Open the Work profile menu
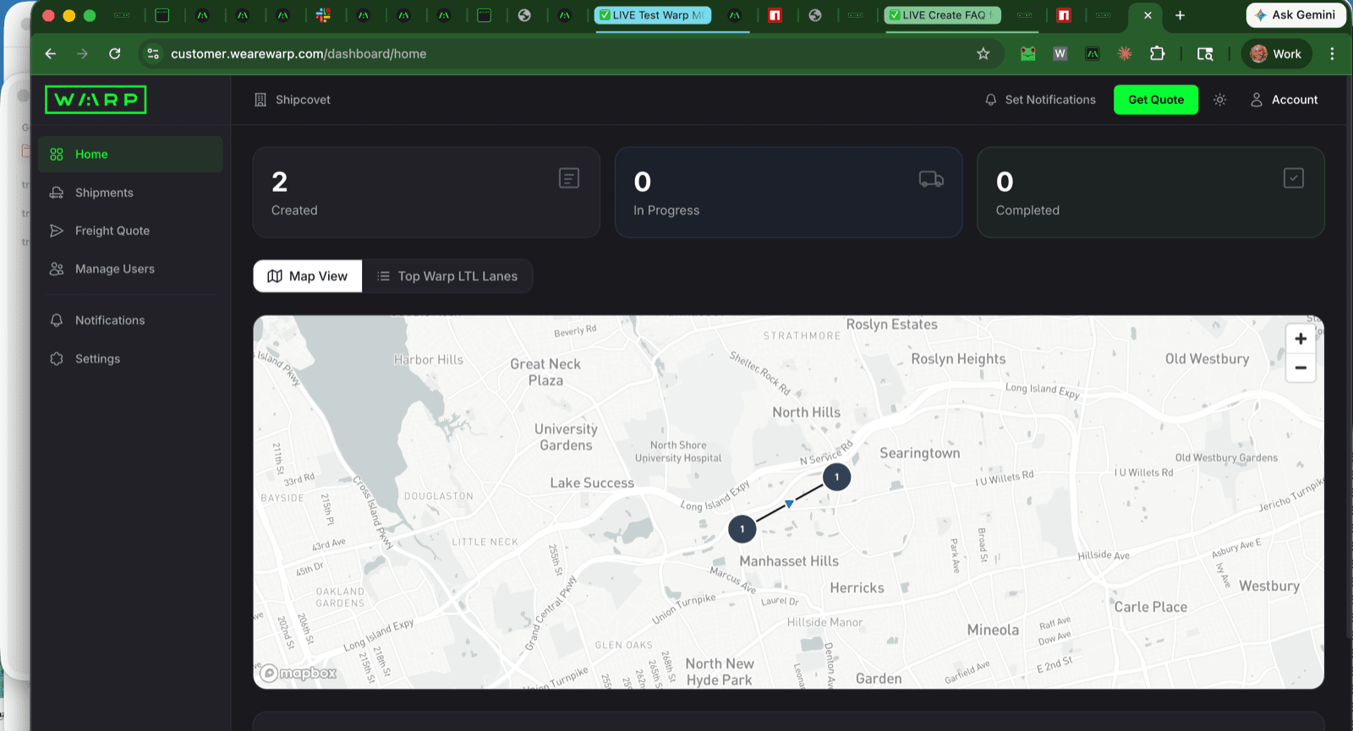1353x731 pixels. point(1276,53)
